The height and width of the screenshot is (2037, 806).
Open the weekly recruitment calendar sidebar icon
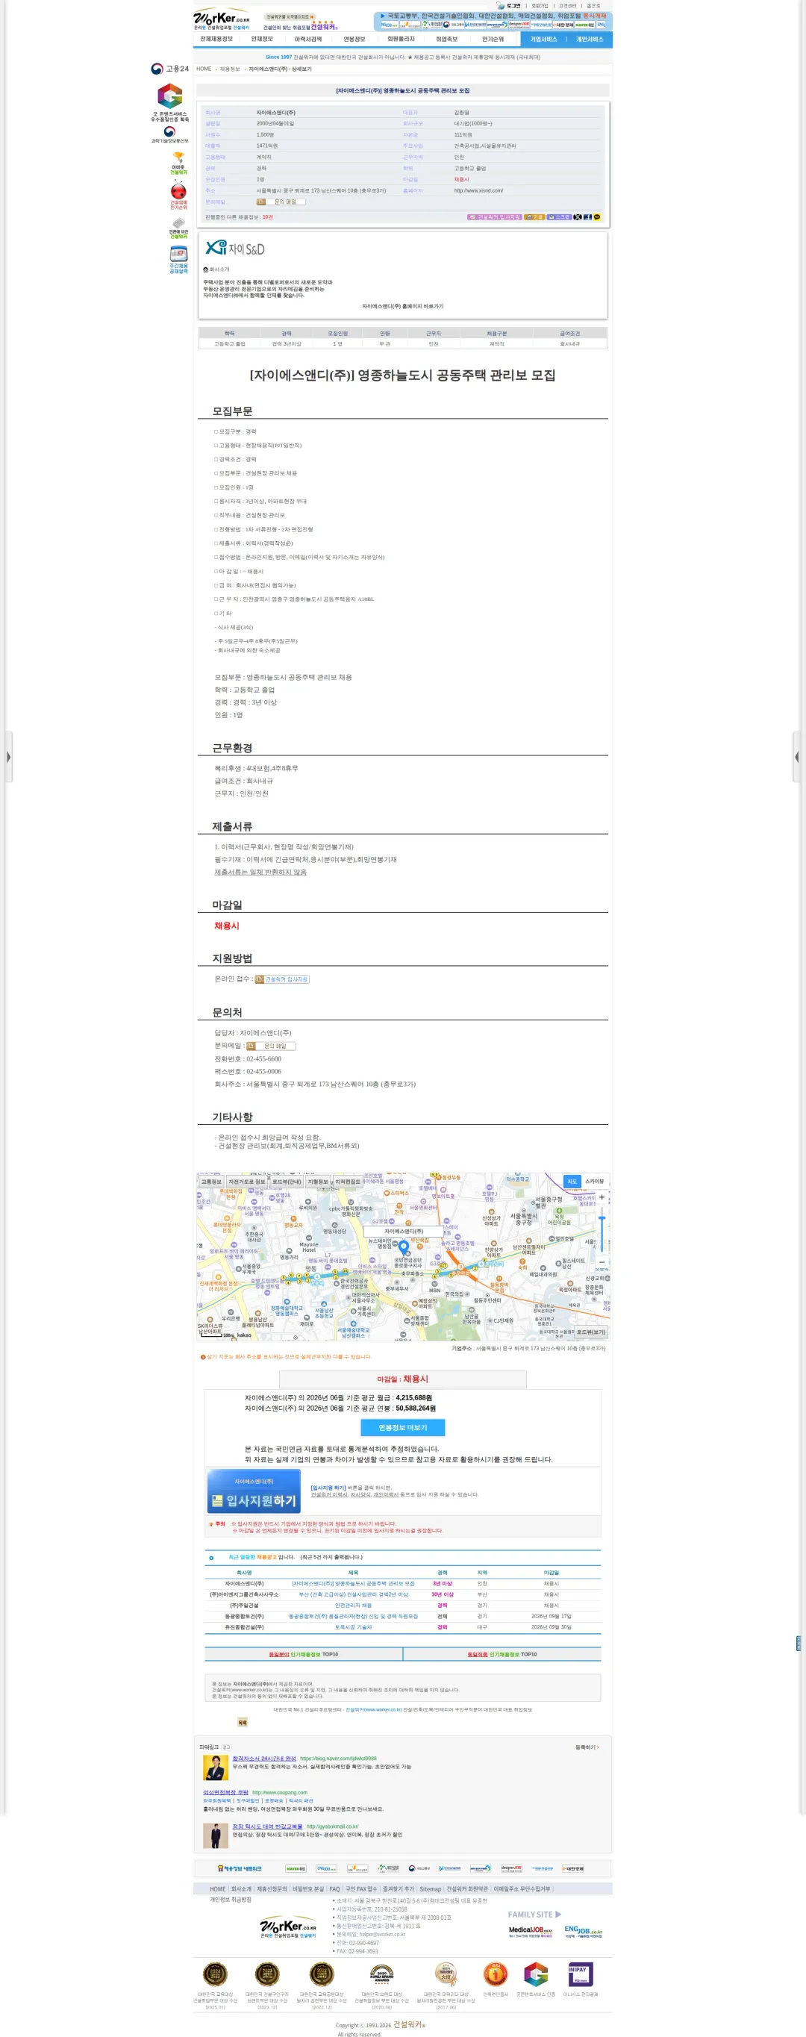[179, 259]
